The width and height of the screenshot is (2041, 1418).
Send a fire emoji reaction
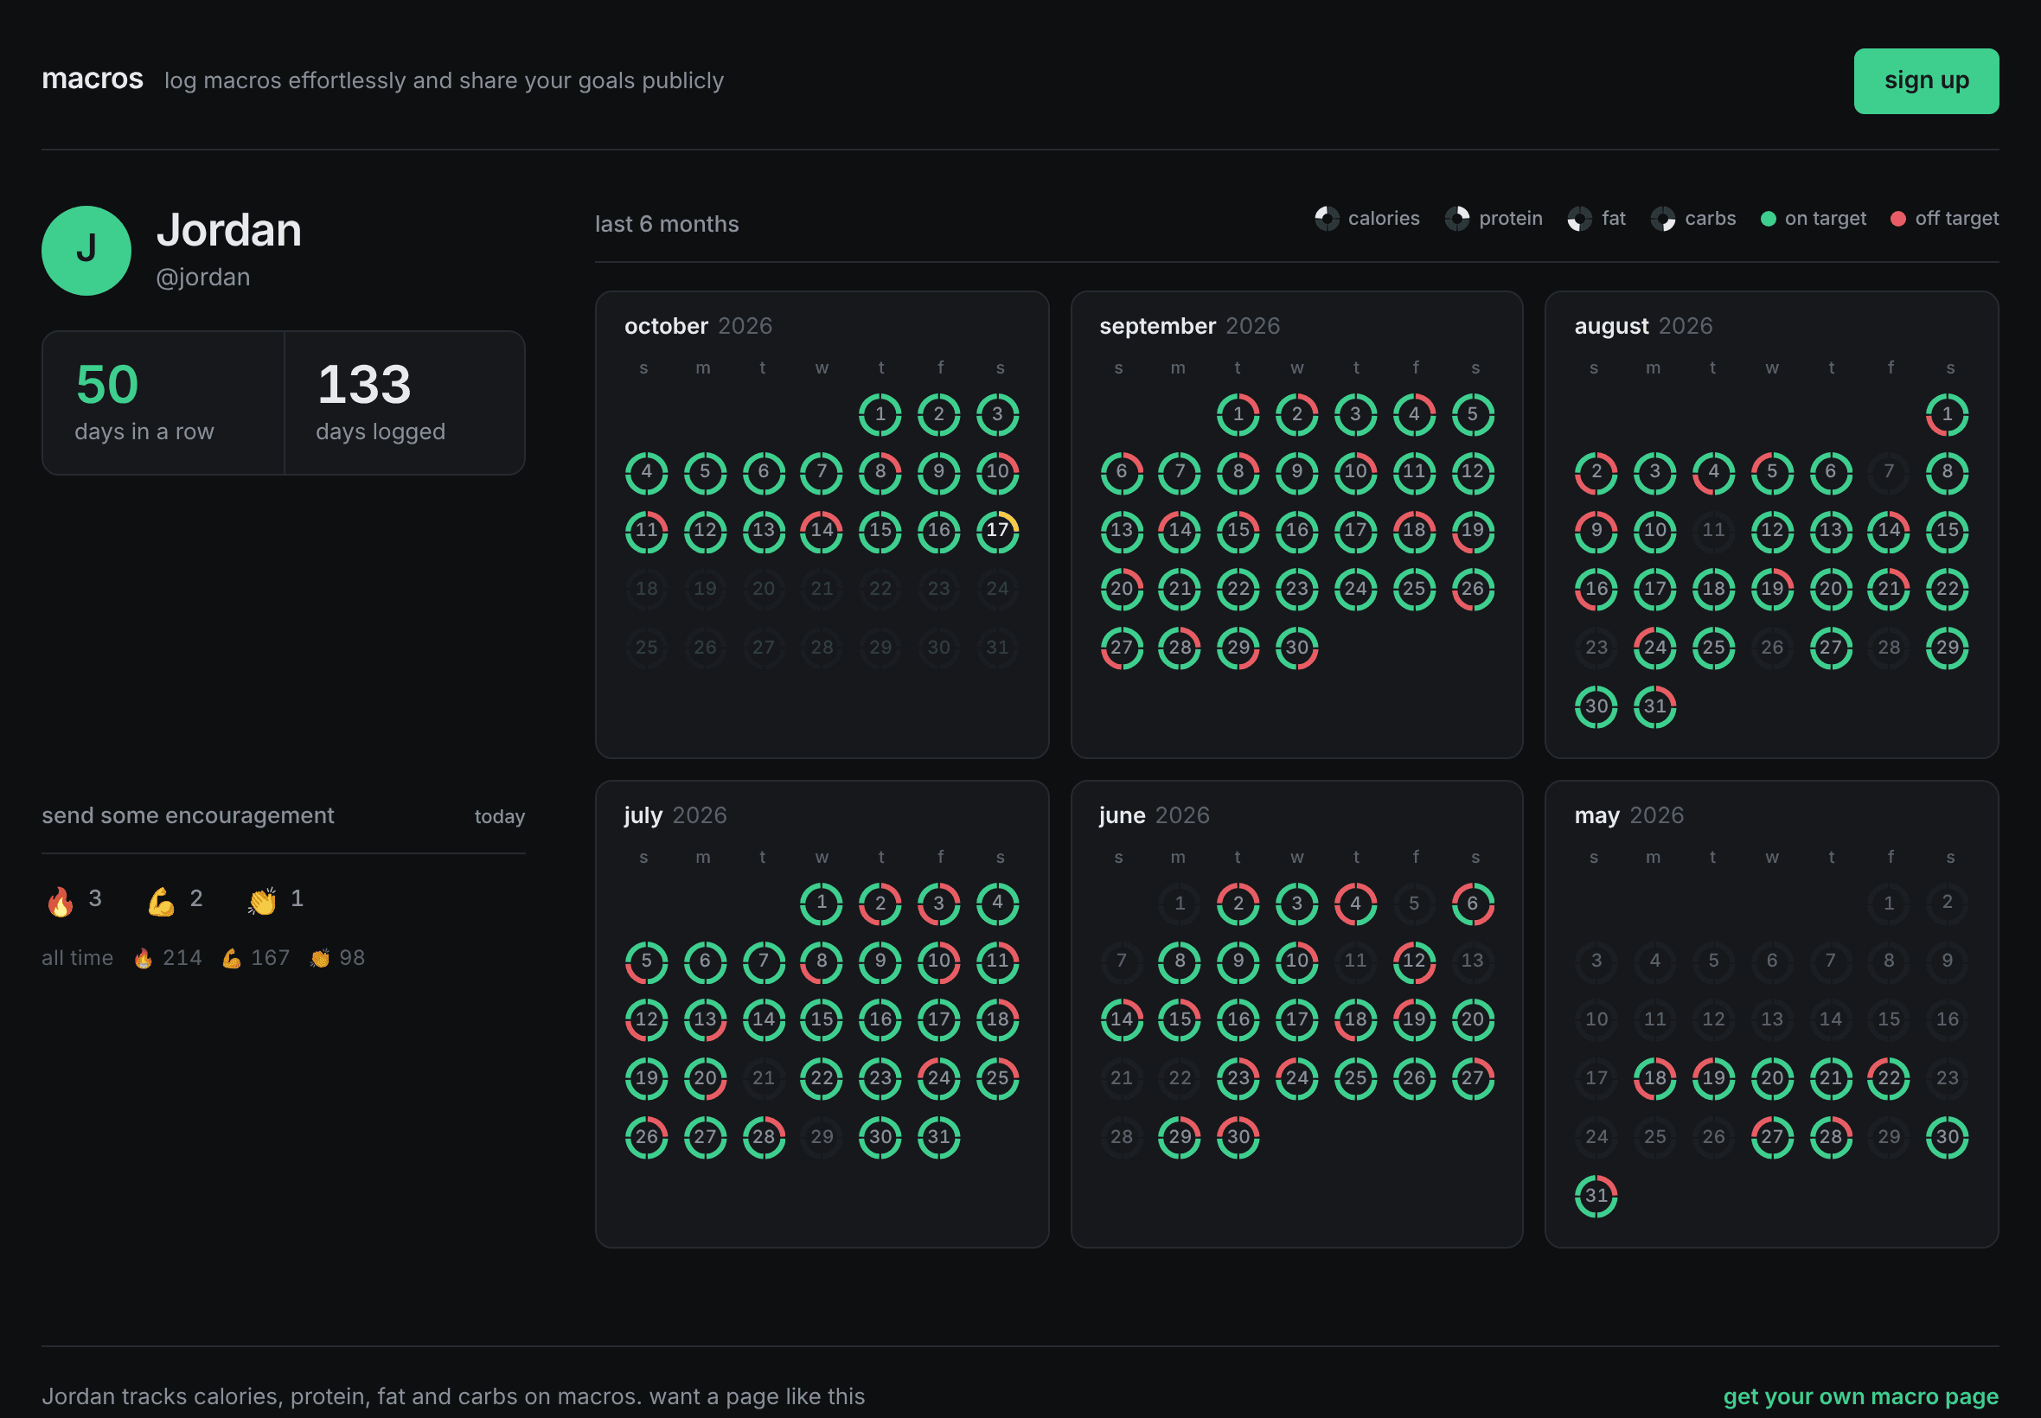click(x=74, y=900)
